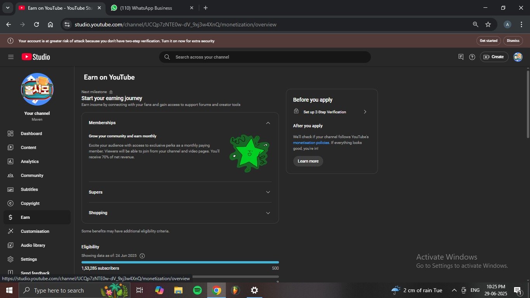Click the banner warning alert icon
Viewport: 530px width, 298px height.
click(x=10, y=41)
